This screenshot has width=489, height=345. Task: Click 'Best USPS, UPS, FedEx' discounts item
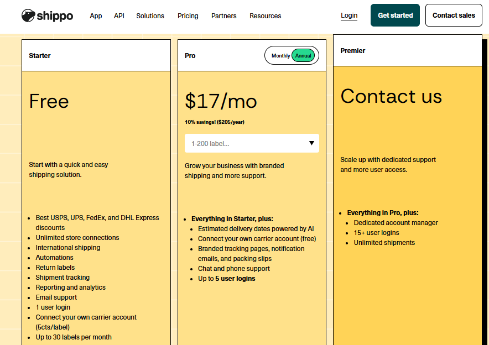tap(97, 222)
